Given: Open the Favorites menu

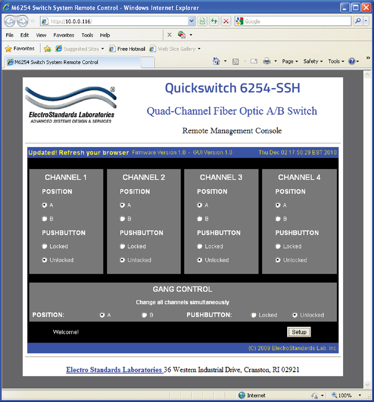Looking at the screenshot, I should (64, 35).
